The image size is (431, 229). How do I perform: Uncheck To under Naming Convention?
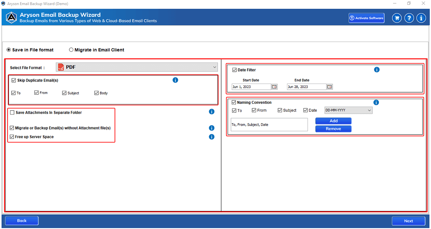coord(234,111)
